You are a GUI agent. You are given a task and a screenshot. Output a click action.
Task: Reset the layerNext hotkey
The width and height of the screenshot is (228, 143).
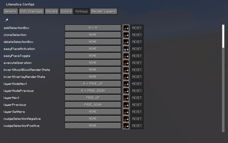137,98
